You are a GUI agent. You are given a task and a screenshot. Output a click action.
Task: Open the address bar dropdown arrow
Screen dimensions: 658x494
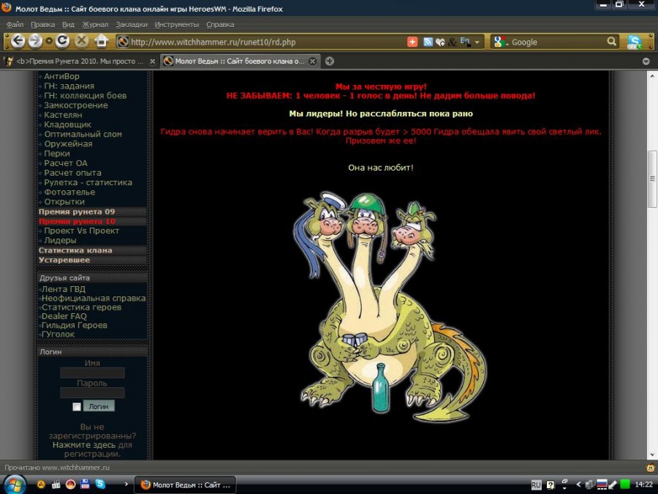(477, 42)
